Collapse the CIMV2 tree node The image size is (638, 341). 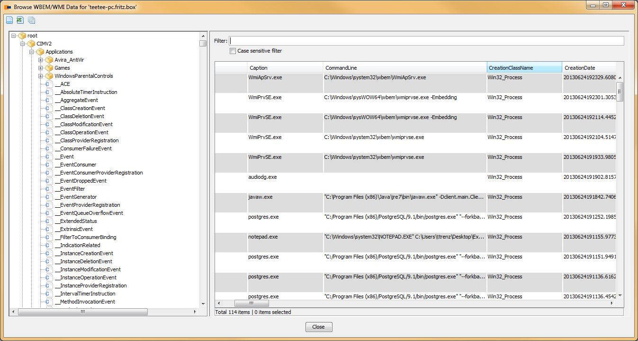click(22, 44)
